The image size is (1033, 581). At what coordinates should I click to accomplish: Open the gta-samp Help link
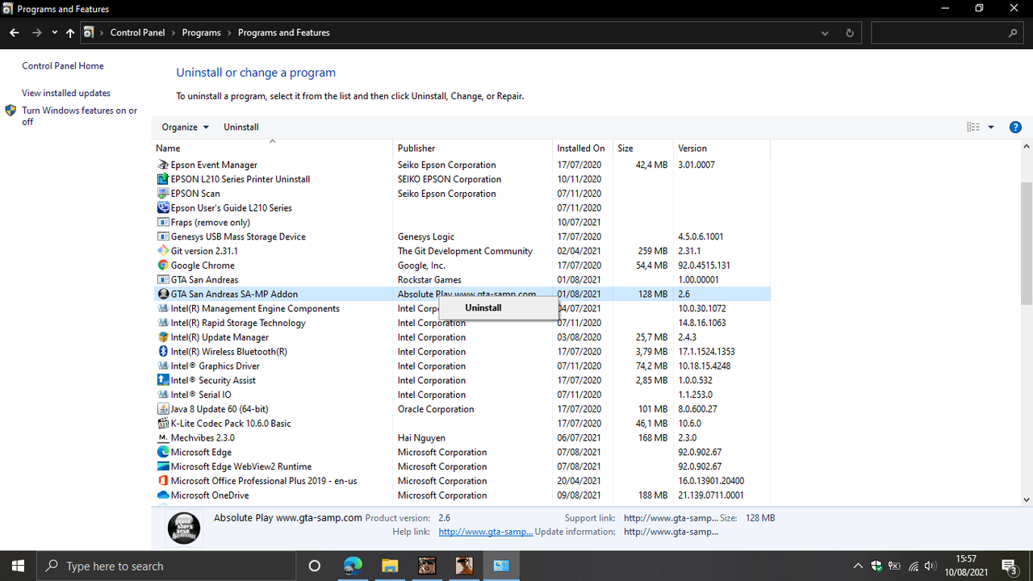[485, 532]
